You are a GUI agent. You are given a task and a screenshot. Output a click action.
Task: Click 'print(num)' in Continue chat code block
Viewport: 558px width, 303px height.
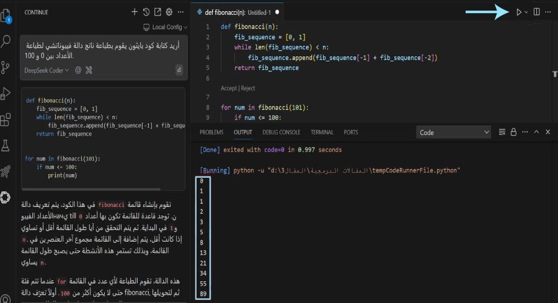62,175
